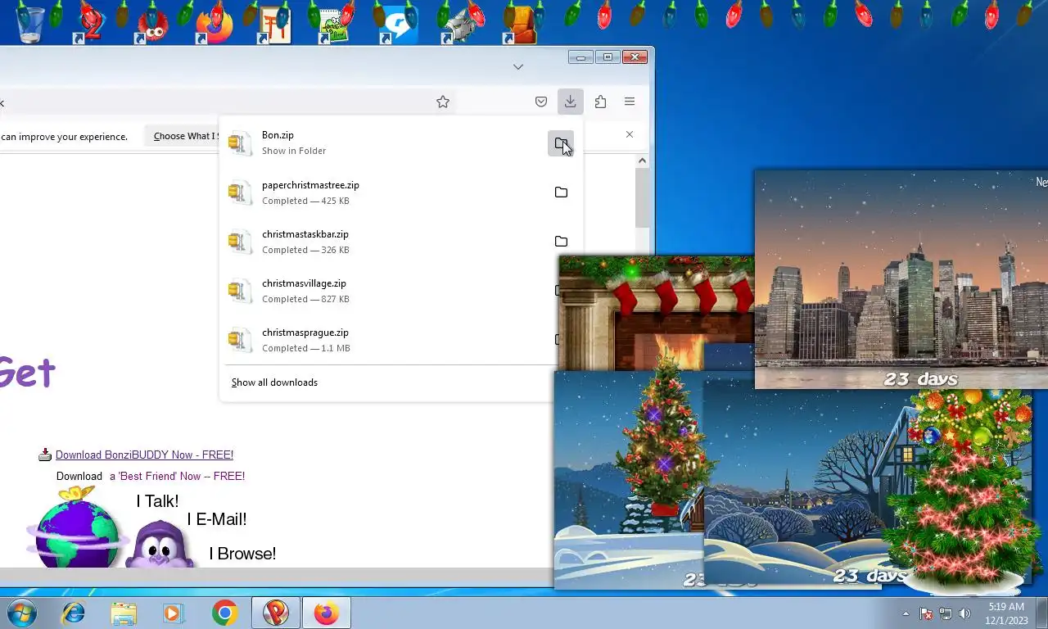Image resolution: width=1048 pixels, height=629 pixels.
Task: Click the spinning globe image on page
Action: [76, 528]
